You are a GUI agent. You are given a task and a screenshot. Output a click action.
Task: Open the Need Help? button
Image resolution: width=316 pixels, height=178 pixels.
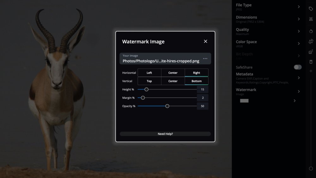[165, 134]
